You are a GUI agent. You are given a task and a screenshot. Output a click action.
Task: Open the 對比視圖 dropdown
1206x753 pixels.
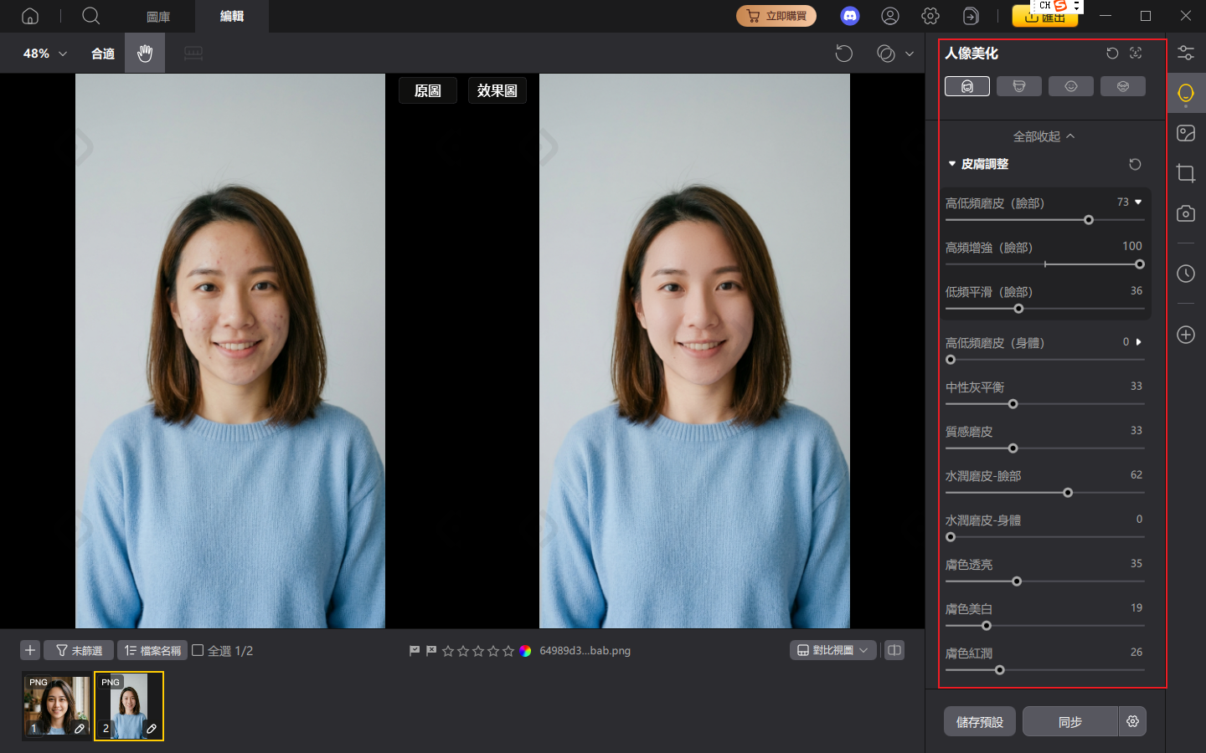click(832, 650)
